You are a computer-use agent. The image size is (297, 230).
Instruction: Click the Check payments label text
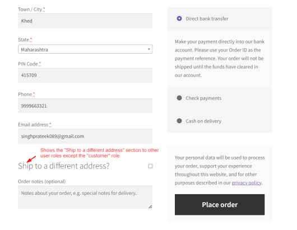[x=203, y=98]
